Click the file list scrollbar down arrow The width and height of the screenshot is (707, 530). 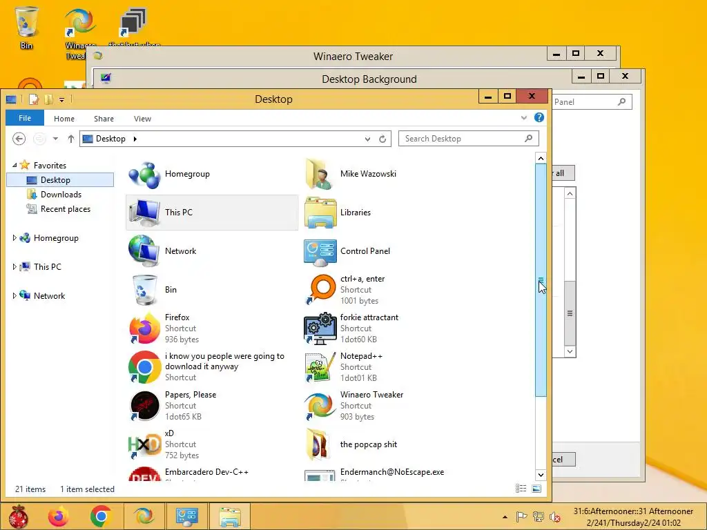click(x=541, y=475)
